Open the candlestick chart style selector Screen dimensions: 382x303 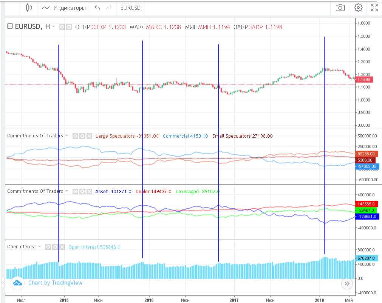point(29,8)
